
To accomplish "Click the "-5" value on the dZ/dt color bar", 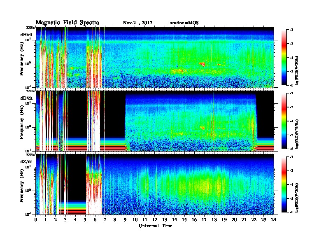I will click(x=291, y=198).
